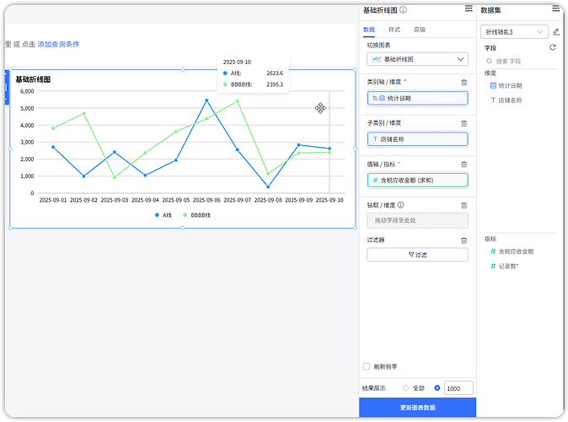568x422 pixels.
Task: Enable the 刷新频率 checkbox
Action: (367, 366)
